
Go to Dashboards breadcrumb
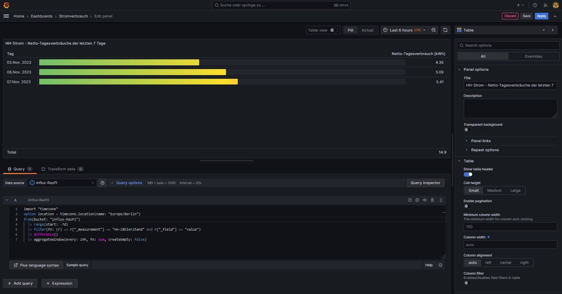[42, 16]
